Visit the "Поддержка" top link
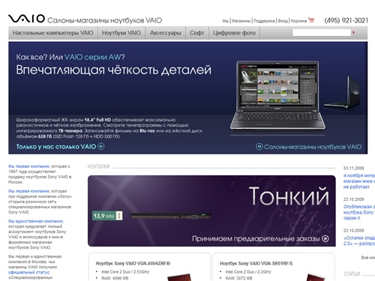The width and height of the screenshot is (375, 281). (264, 21)
